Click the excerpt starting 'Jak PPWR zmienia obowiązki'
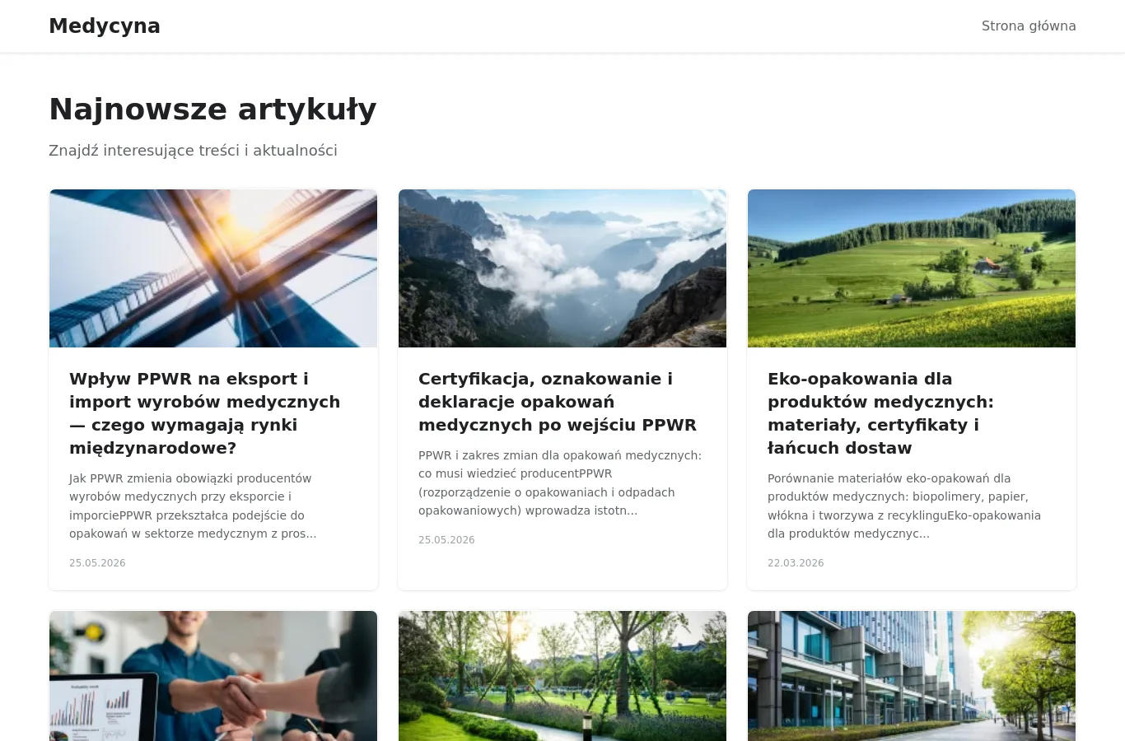Image resolution: width=1125 pixels, height=741 pixels. click(x=193, y=506)
